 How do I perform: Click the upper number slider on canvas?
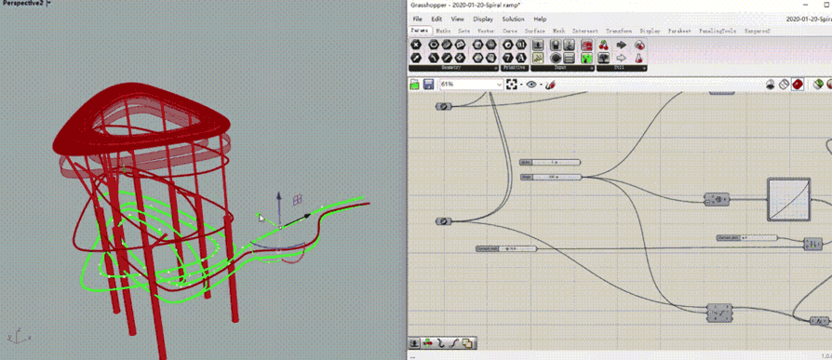[x=550, y=162]
